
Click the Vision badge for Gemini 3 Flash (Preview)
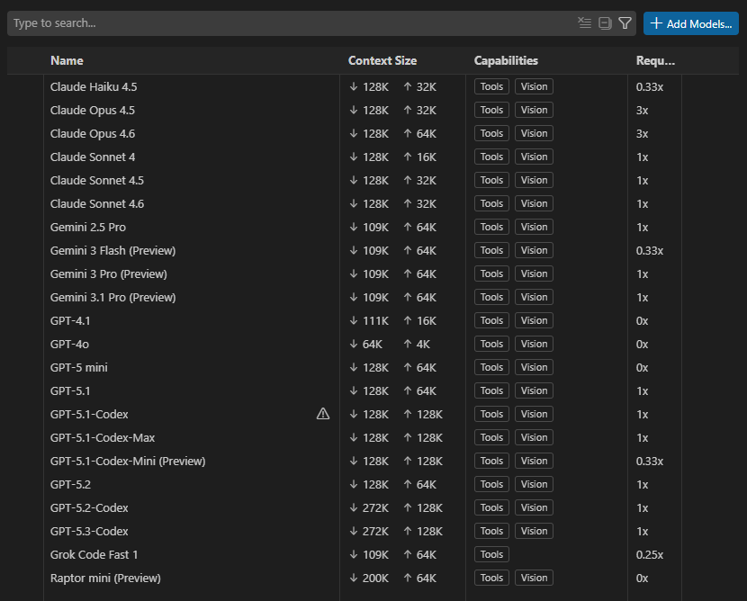(x=534, y=250)
